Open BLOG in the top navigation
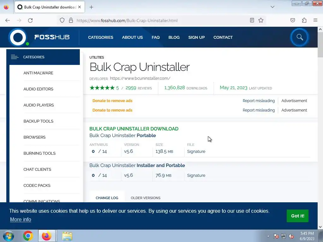Viewport: 323px width, 242px height. tap(174, 37)
